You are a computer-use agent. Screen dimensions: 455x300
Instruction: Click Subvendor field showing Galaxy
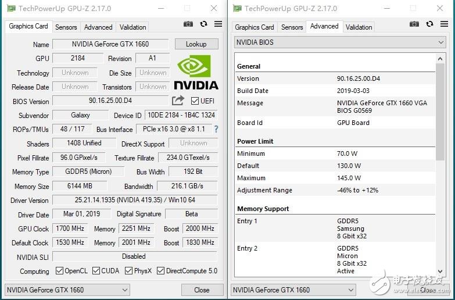click(80, 115)
